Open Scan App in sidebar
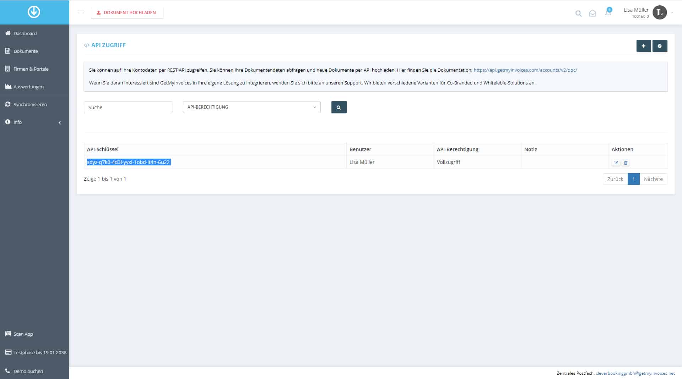 point(34,334)
